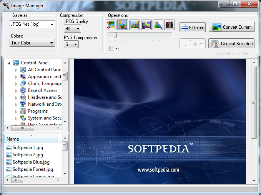Click the Softpedia 2.jpg file icon
This screenshot has height=195, width=261.
click(9, 155)
